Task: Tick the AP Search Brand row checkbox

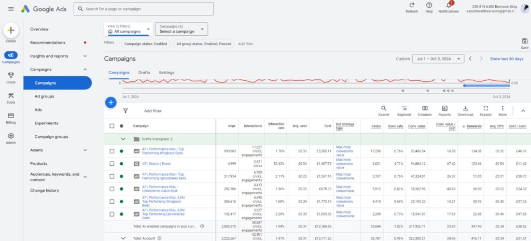Action: [x=112, y=163]
